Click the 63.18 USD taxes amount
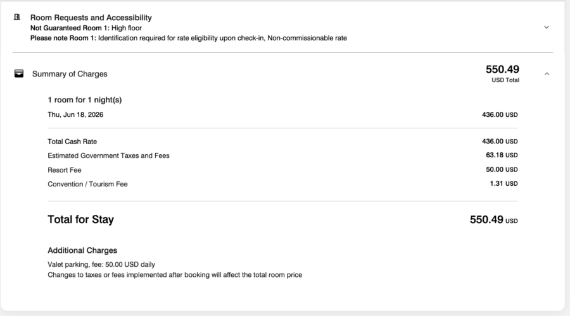 pos(502,155)
